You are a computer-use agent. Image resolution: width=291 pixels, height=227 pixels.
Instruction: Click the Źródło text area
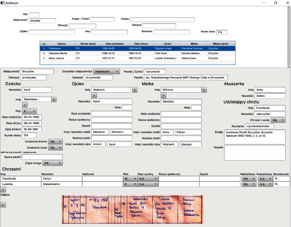point(255,137)
